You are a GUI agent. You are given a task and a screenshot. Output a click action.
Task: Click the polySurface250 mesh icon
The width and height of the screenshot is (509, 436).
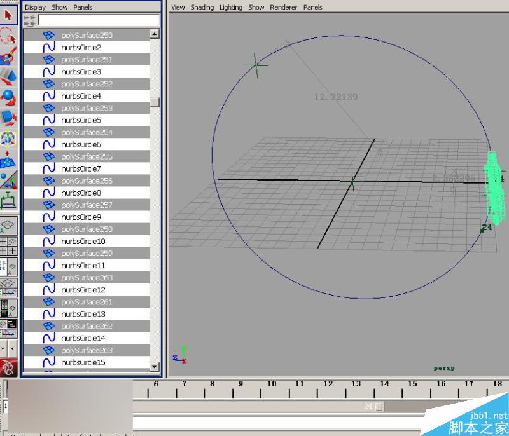tap(49, 35)
